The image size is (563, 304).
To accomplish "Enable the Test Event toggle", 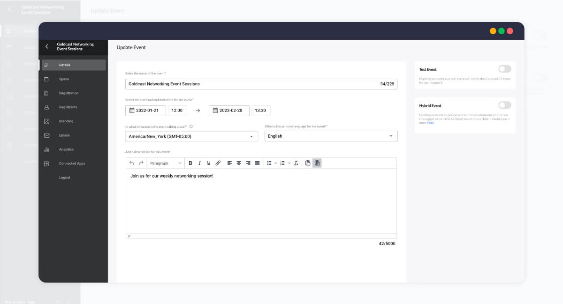I will pos(505,68).
